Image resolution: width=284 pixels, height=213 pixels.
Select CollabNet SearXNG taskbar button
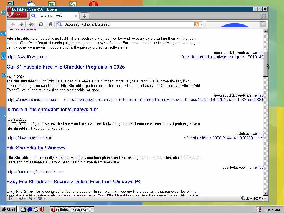(x=72, y=210)
